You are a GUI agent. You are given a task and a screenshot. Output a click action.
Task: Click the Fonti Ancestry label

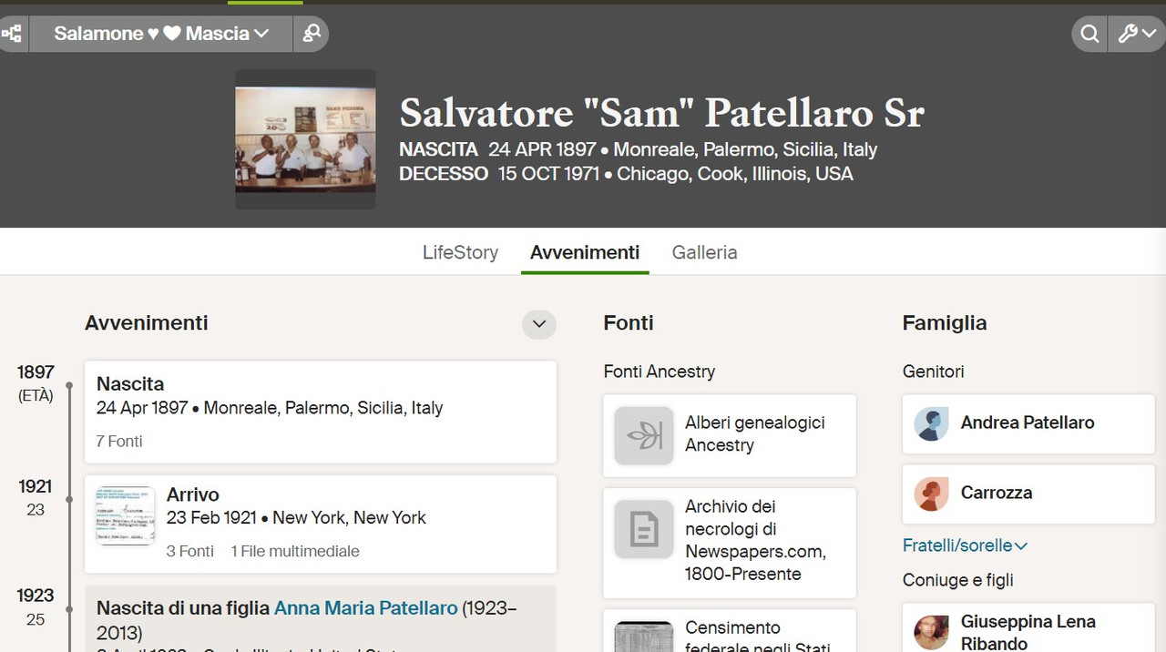(x=660, y=372)
